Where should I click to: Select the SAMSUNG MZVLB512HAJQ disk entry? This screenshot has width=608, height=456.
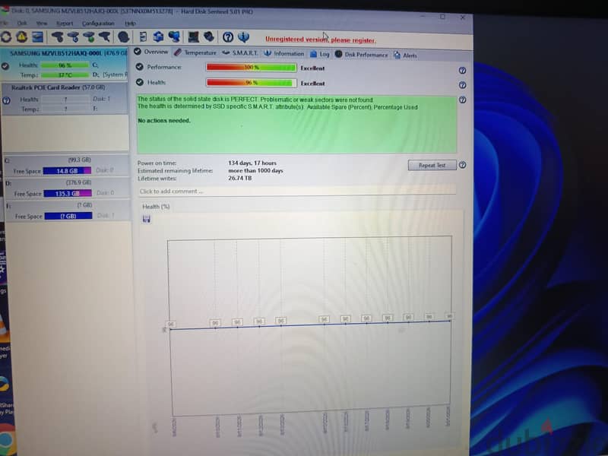[64, 65]
